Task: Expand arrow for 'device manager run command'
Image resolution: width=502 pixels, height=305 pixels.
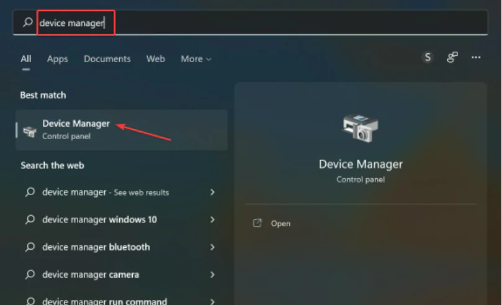Action: pyautogui.click(x=212, y=301)
